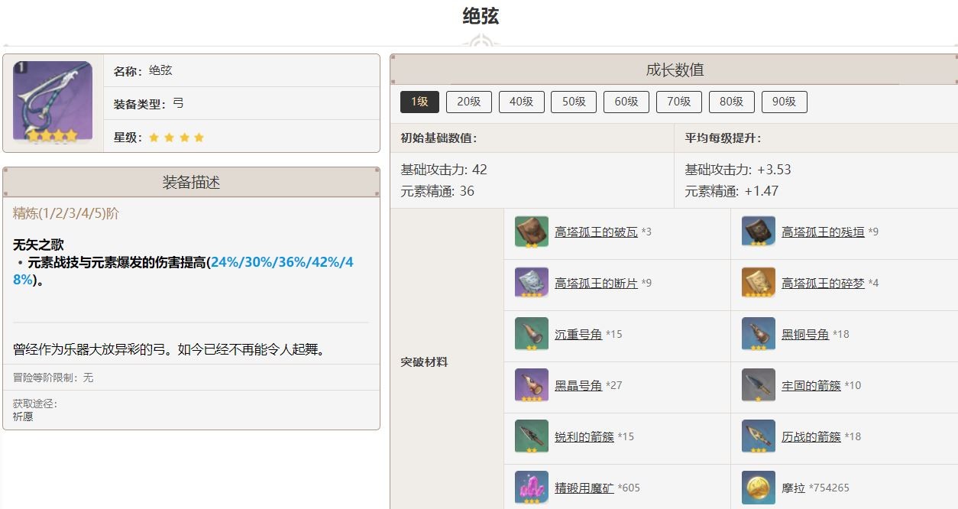958x509 pixels.
Task: Select the 1级 level tab
Action: click(x=419, y=102)
